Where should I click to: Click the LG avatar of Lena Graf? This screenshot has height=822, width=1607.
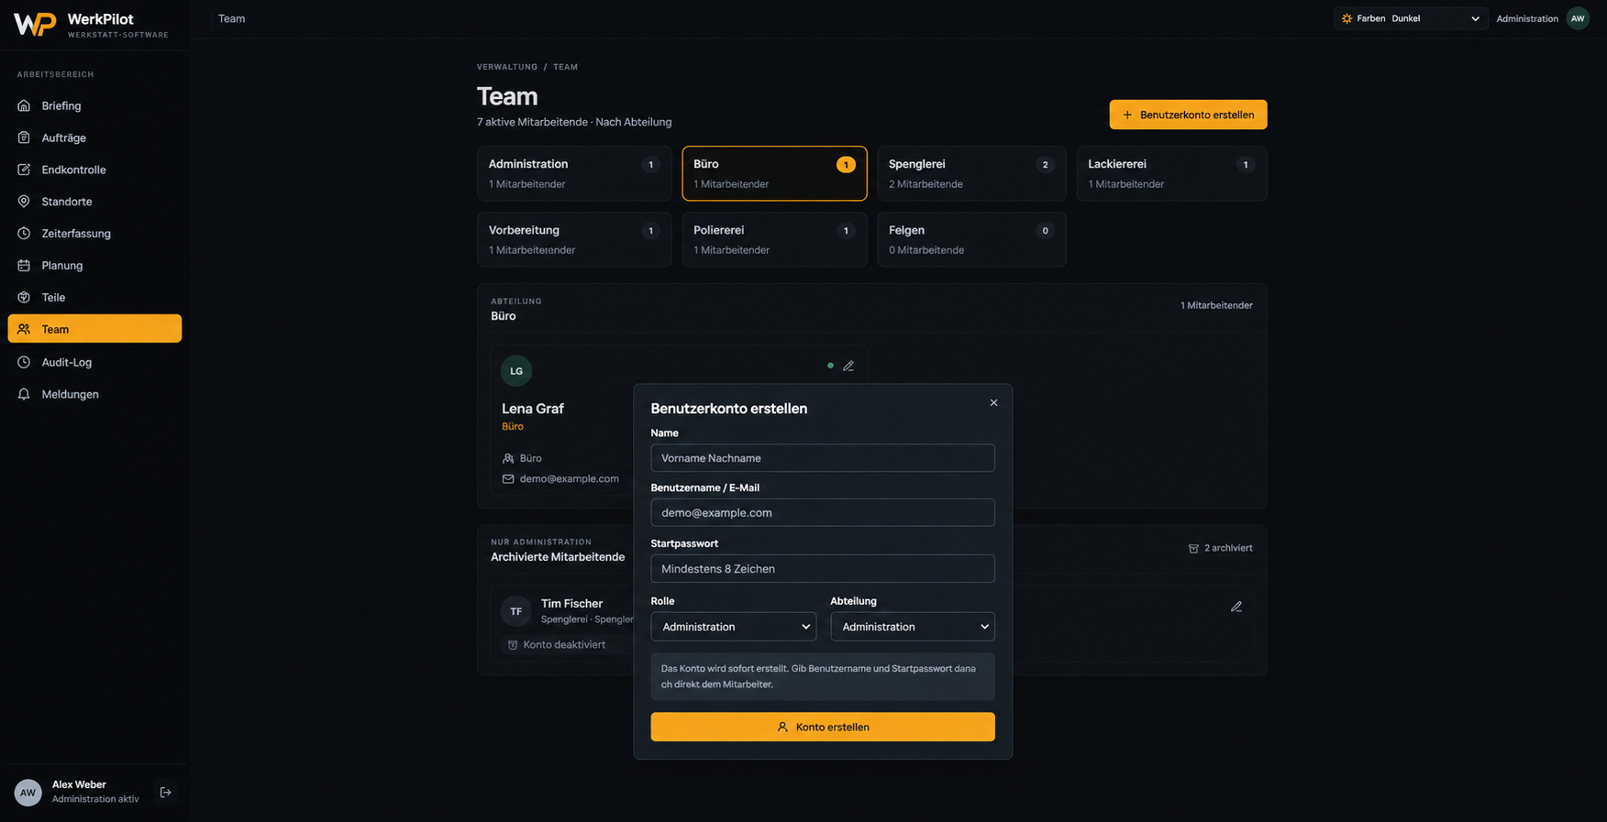[x=516, y=371]
